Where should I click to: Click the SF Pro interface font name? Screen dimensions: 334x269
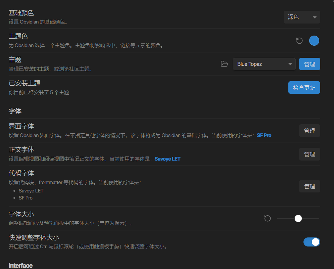click(264, 135)
